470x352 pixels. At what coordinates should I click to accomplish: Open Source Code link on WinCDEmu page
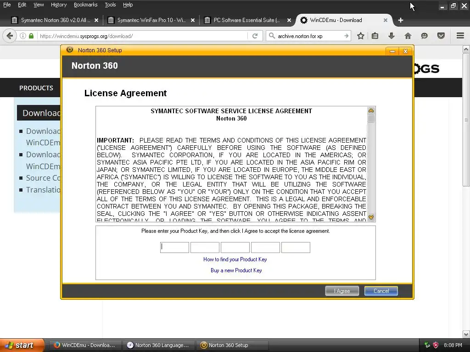pyautogui.click(x=43, y=178)
